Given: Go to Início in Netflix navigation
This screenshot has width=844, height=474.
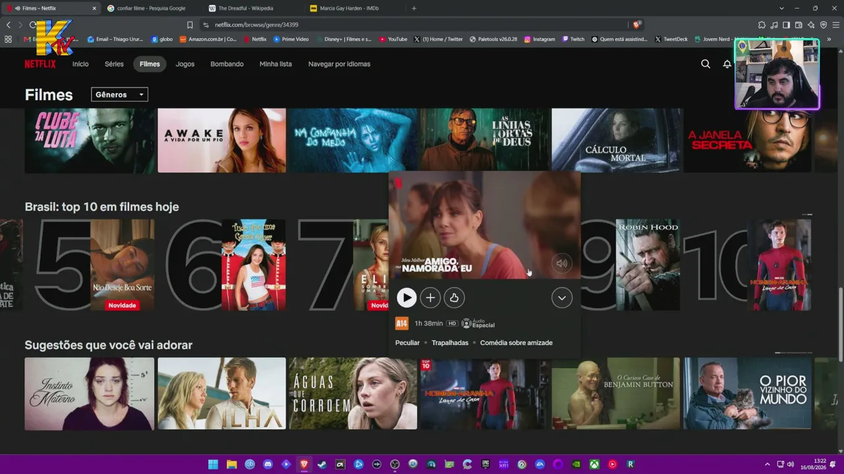Looking at the screenshot, I should [x=80, y=64].
